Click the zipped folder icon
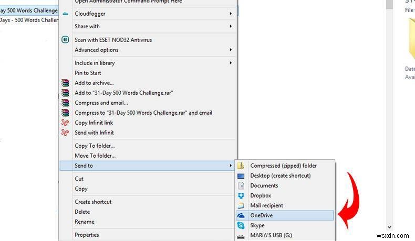Screen dimensions: 415x241 coord(241,166)
